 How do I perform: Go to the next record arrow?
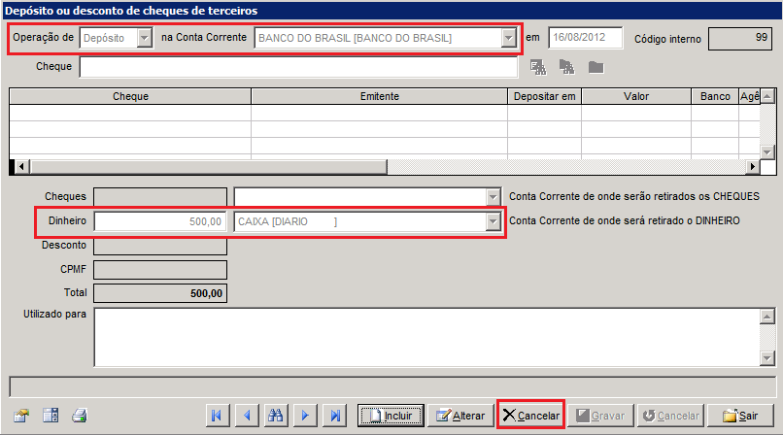point(305,415)
